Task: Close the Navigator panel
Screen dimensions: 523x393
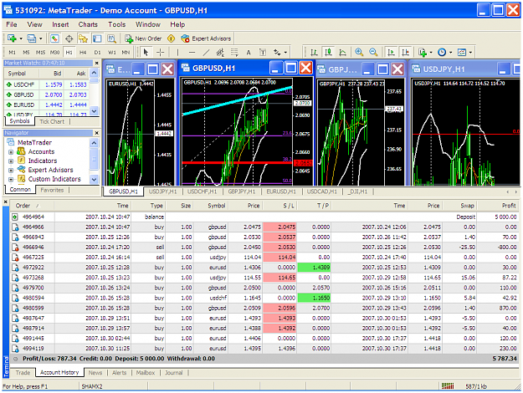Action: click(97, 133)
